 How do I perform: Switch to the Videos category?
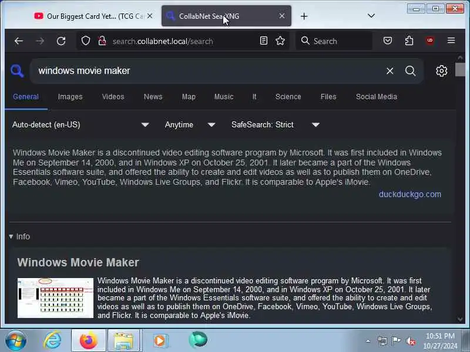pyautogui.click(x=113, y=97)
